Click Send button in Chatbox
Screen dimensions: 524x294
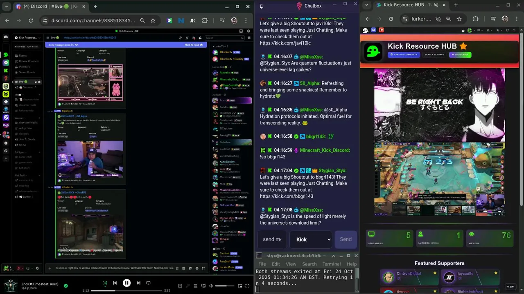tap(346, 240)
